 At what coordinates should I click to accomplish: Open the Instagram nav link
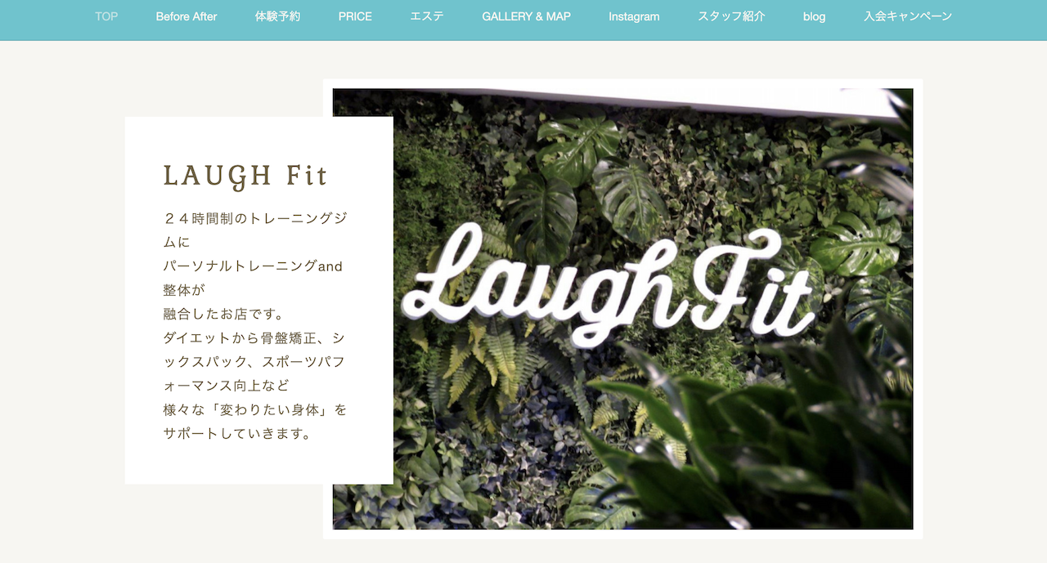tap(634, 16)
